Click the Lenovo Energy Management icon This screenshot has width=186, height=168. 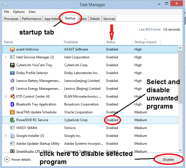click(x=12, y=89)
